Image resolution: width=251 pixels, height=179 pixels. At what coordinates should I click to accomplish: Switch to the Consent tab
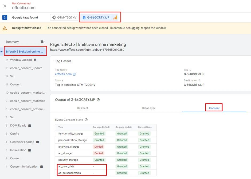214,108
